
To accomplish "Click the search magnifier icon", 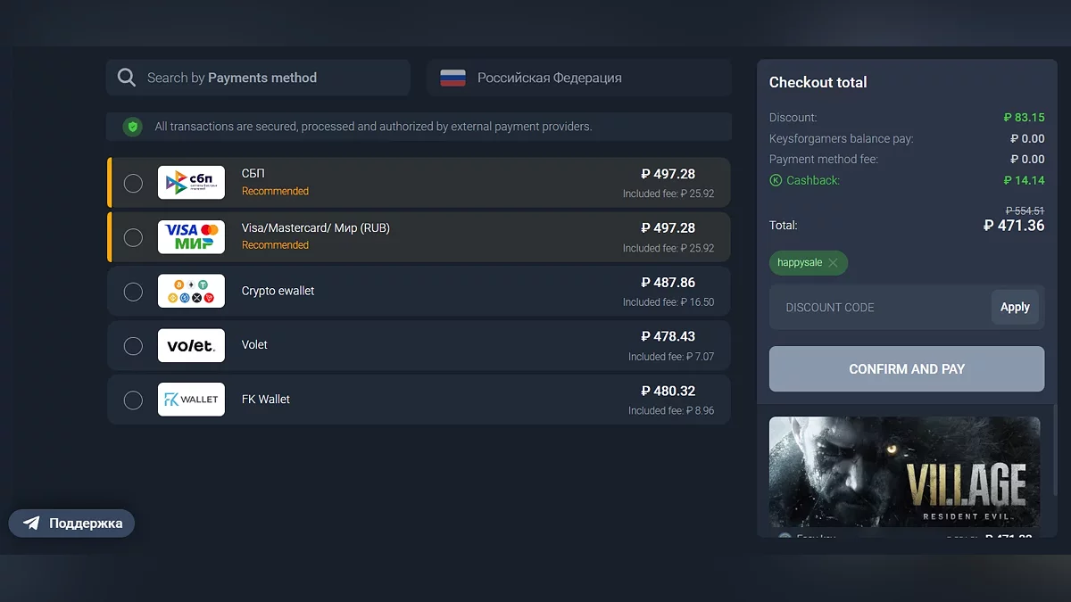I will [x=127, y=78].
